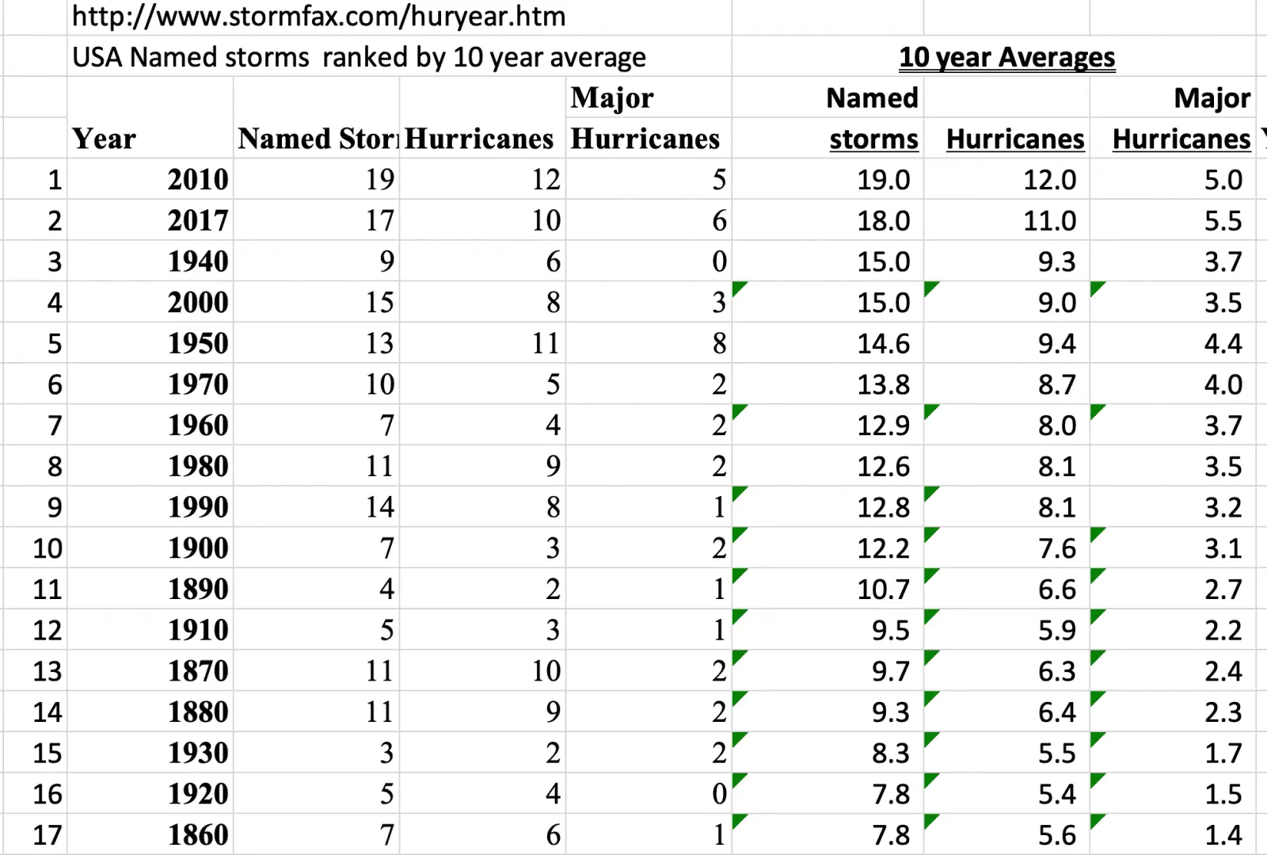Select the "10 year Averages" heading cell

[1006, 57]
